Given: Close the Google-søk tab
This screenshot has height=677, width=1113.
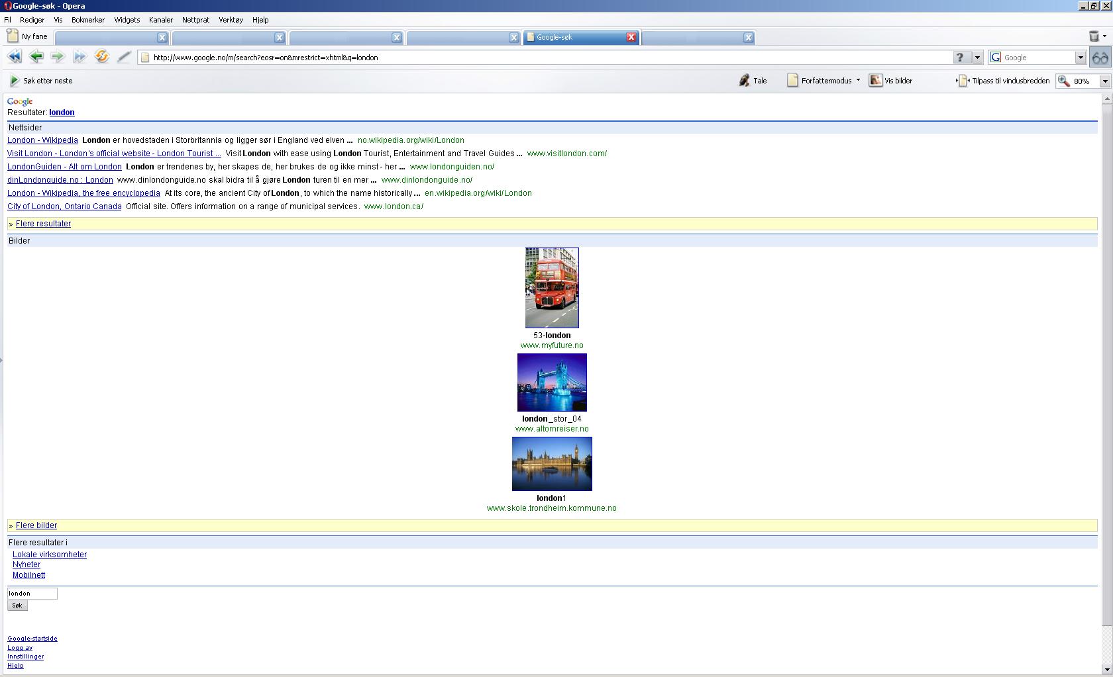Looking at the screenshot, I should pyautogui.click(x=631, y=37).
